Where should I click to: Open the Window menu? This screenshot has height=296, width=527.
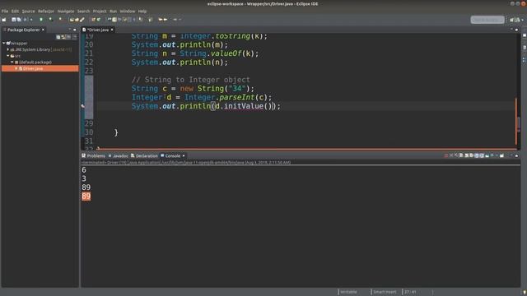[128, 11]
